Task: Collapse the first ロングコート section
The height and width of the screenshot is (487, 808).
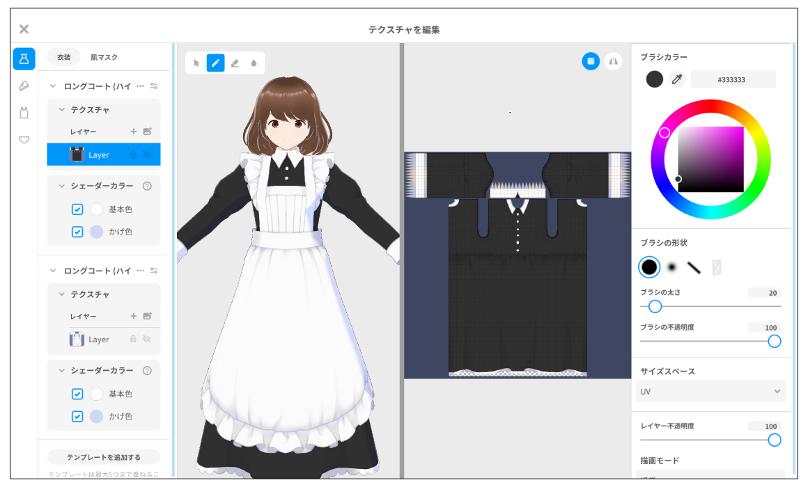Action: [52, 86]
